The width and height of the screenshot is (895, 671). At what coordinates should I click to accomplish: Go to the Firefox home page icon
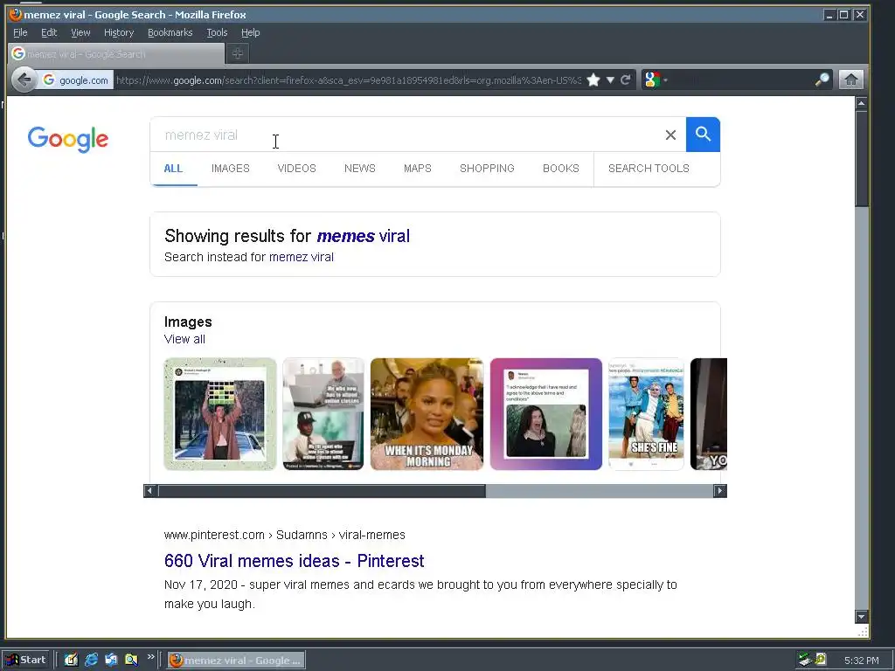click(851, 80)
